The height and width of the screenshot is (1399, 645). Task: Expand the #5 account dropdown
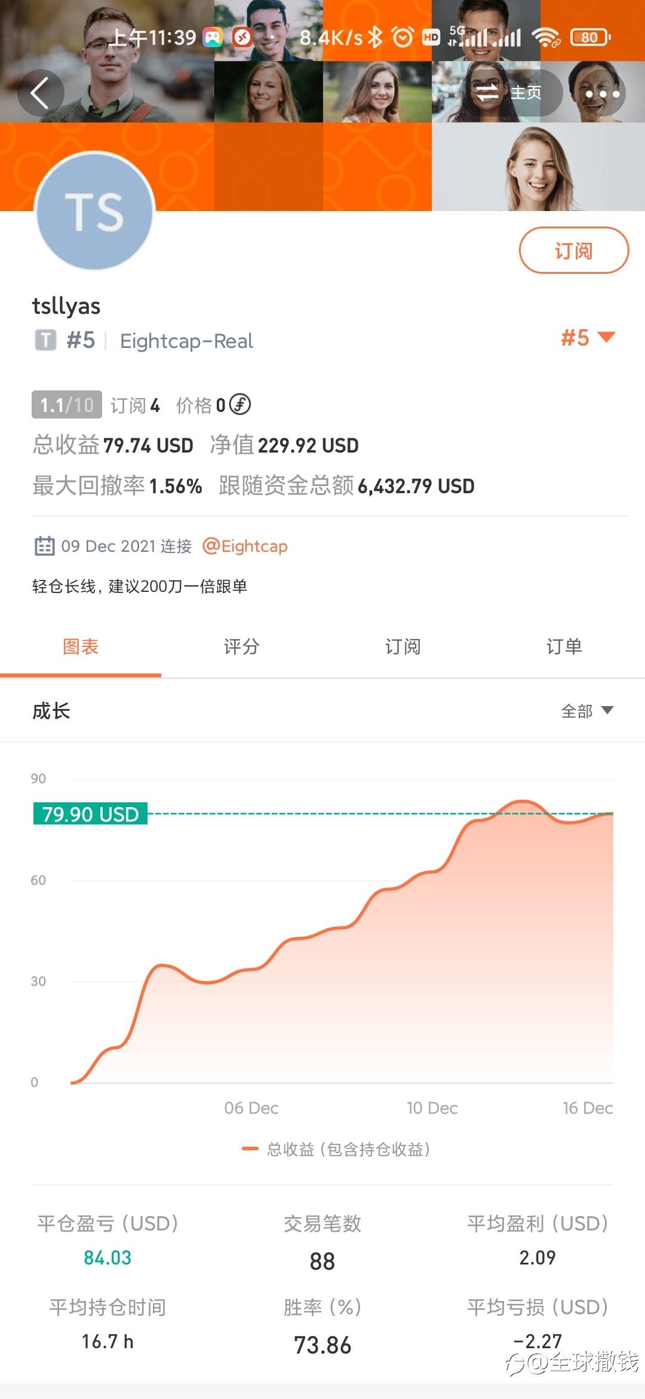[588, 338]
